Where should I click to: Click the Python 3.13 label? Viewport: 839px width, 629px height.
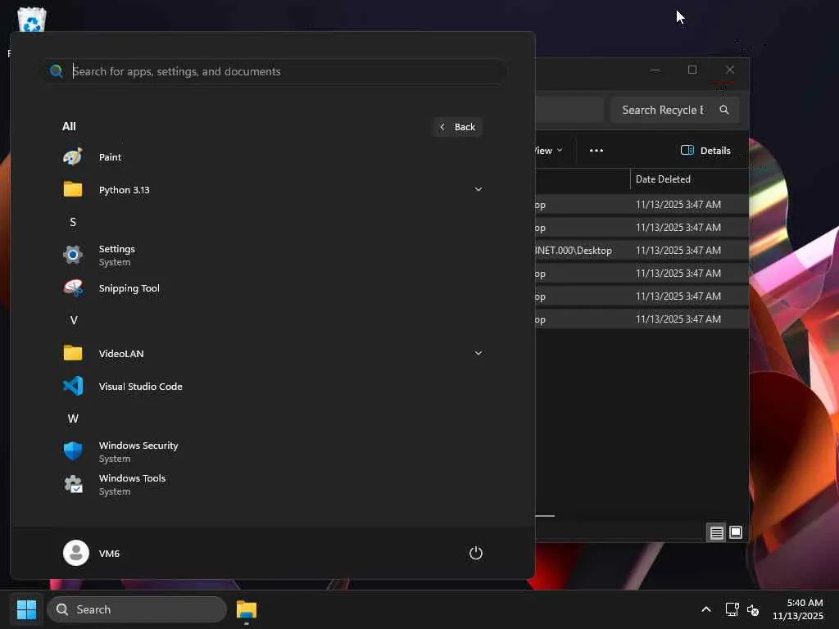125,190
